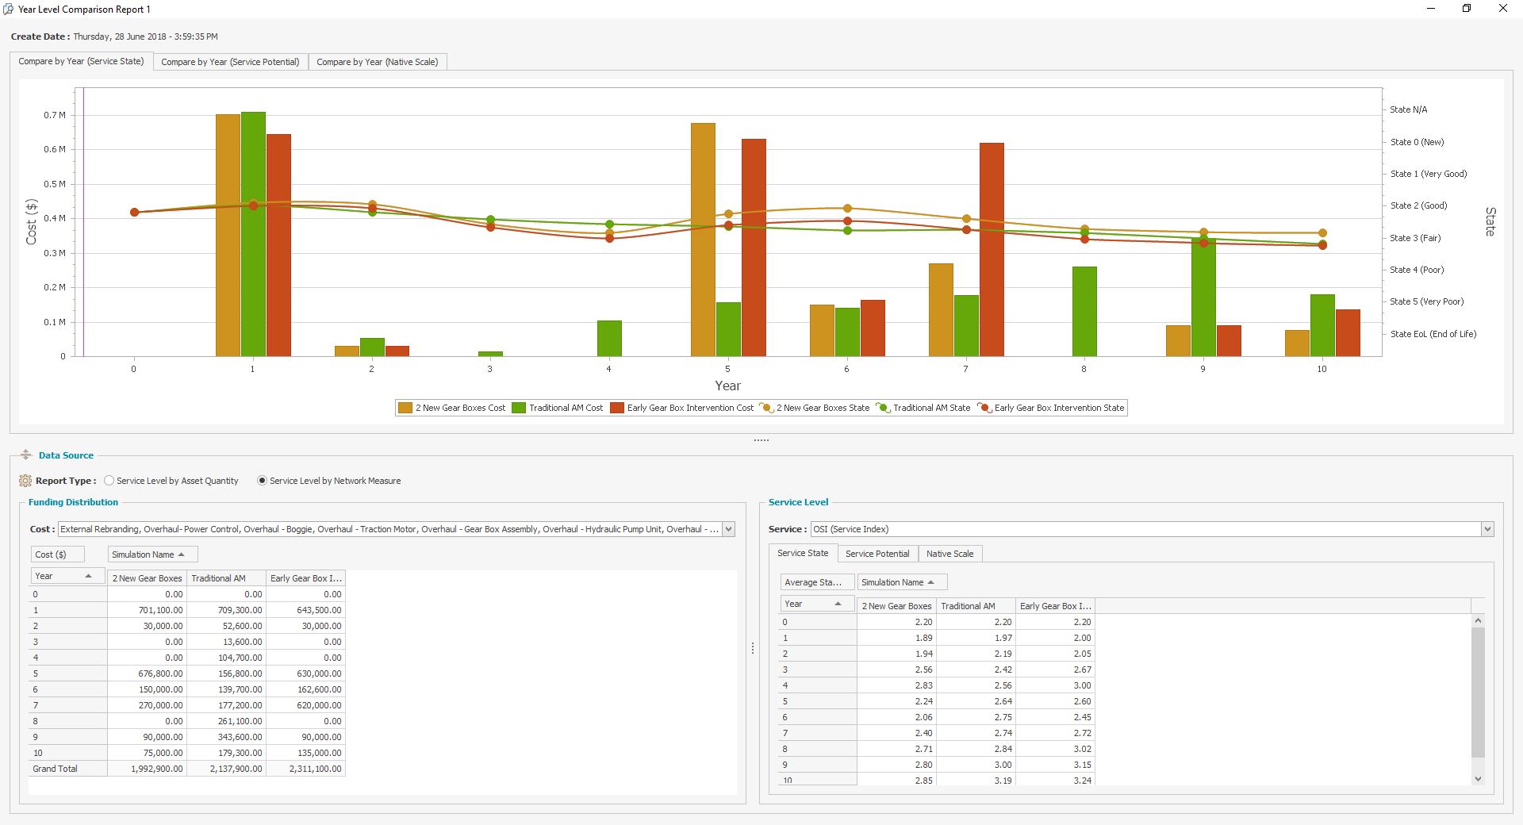
Task: Click the service level table scroll-down arrow
Action: tap(1478, 779)
